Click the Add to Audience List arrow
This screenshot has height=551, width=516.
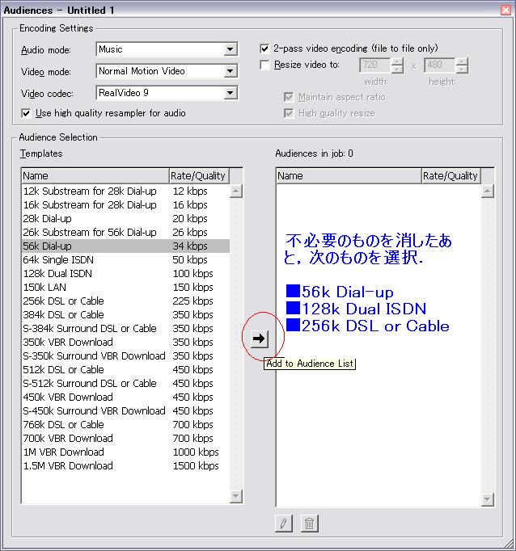pyautogui.click(x=260, y=339)
